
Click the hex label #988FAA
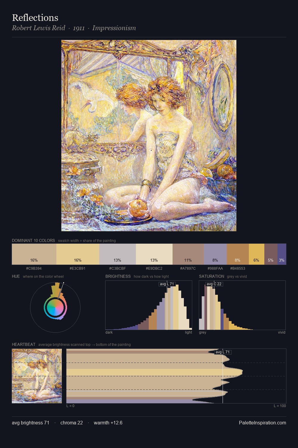pyautogui.click(x=215, y=269)
